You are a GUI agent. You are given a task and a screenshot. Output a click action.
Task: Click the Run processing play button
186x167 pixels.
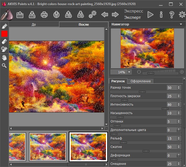[x=150, y=15]
